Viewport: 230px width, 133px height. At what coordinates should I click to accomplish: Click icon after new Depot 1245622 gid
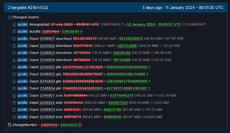tap(148, 74)
